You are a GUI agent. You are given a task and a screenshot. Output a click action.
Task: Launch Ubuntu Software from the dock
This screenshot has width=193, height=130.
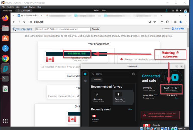click(5, 38)
